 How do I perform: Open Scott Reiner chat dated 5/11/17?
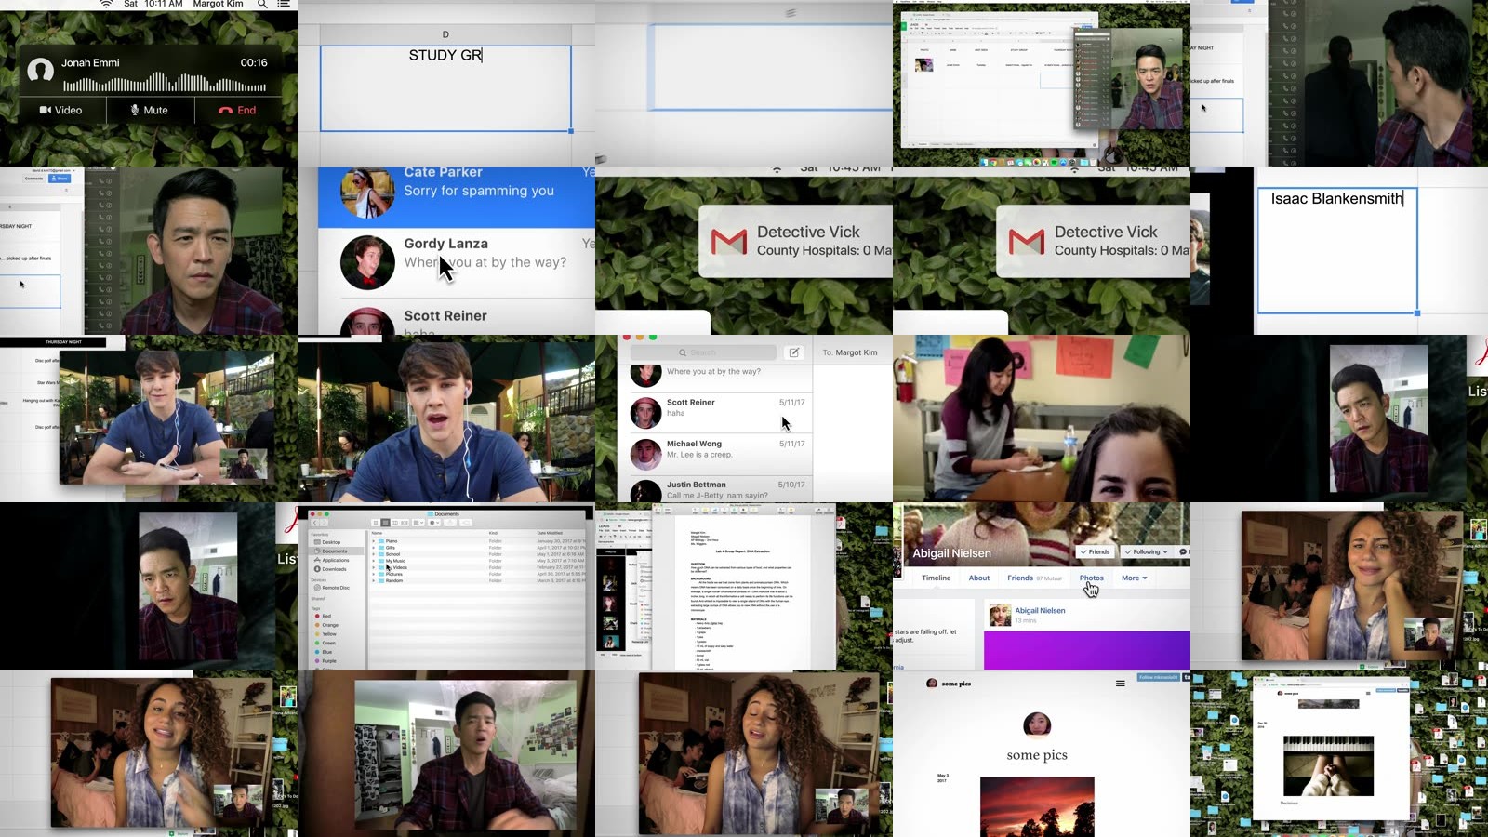(x=716, y=412)
